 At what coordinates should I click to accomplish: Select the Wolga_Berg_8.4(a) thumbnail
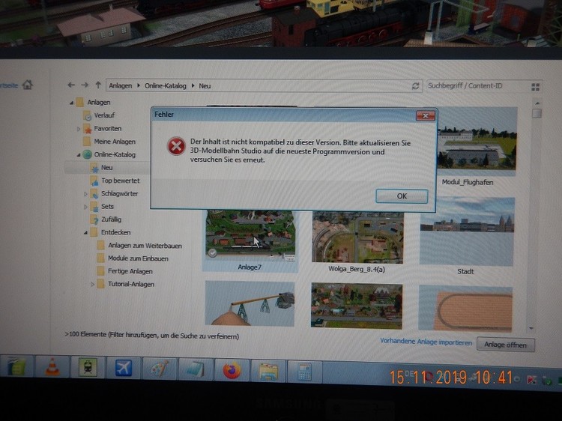coord(357,237)
